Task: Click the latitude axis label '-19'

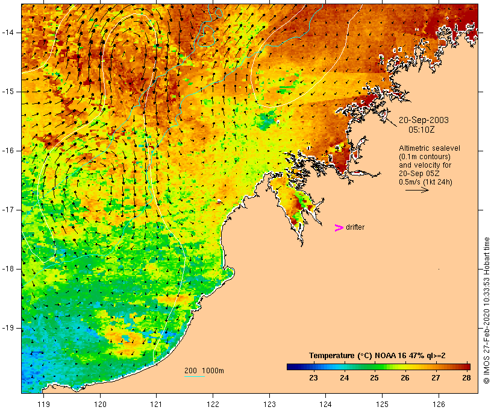Action: click(8, 328)
